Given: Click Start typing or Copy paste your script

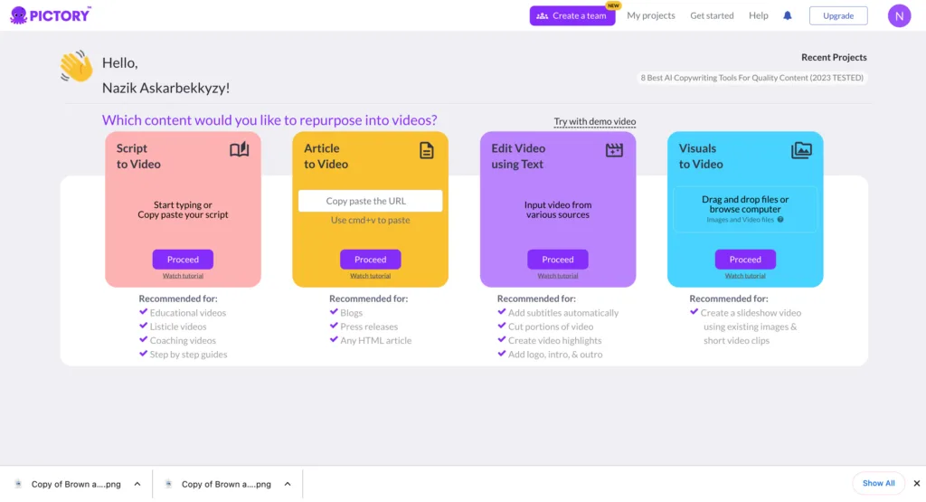Looking at the screenshot, I should tap(183, 210).
